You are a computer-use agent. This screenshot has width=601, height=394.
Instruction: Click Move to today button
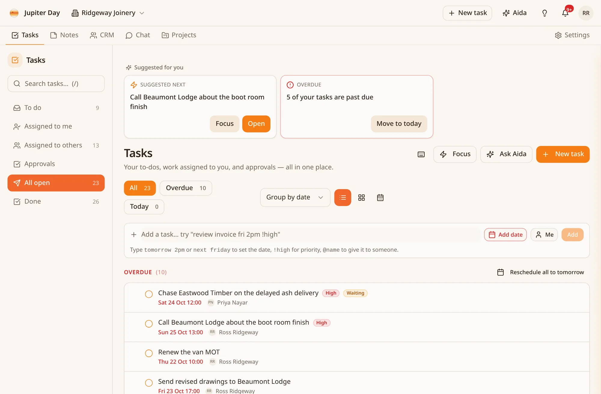coord(399,124)
